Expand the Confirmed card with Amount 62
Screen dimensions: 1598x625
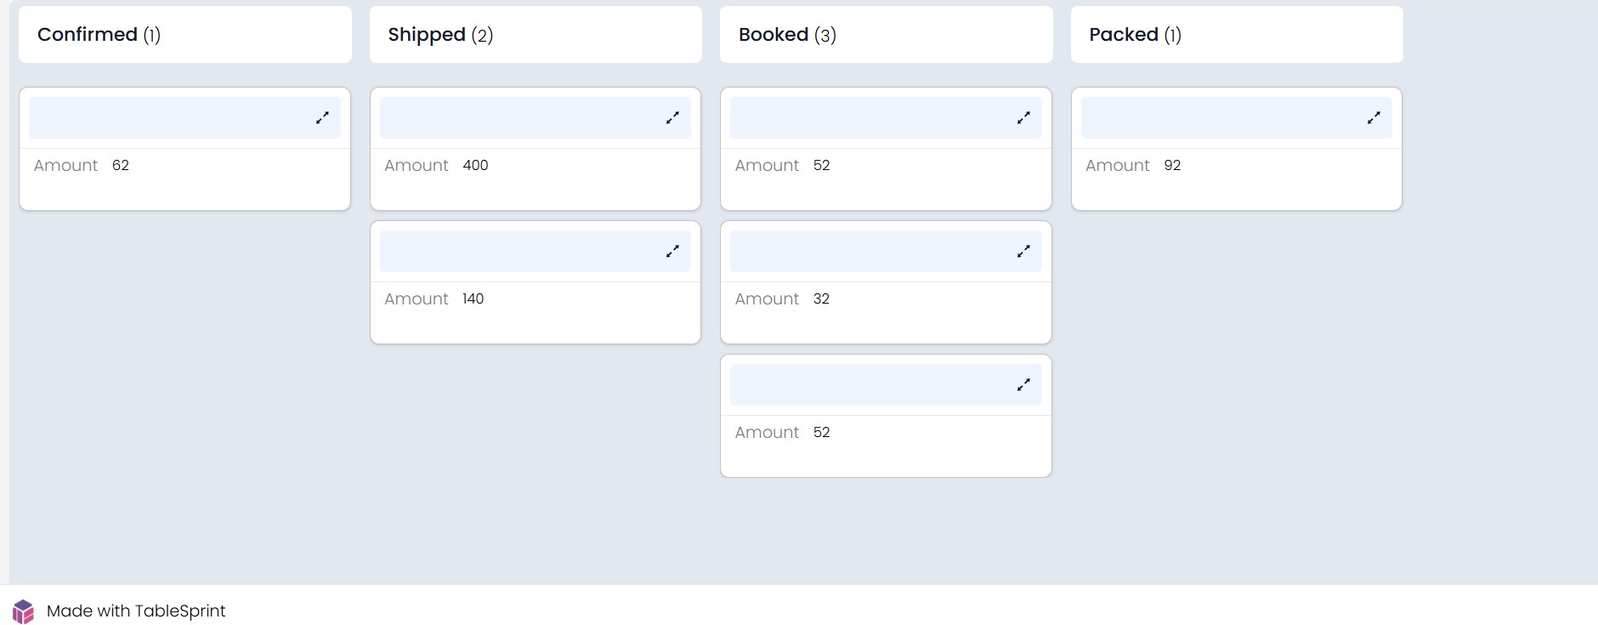(322, 118)
